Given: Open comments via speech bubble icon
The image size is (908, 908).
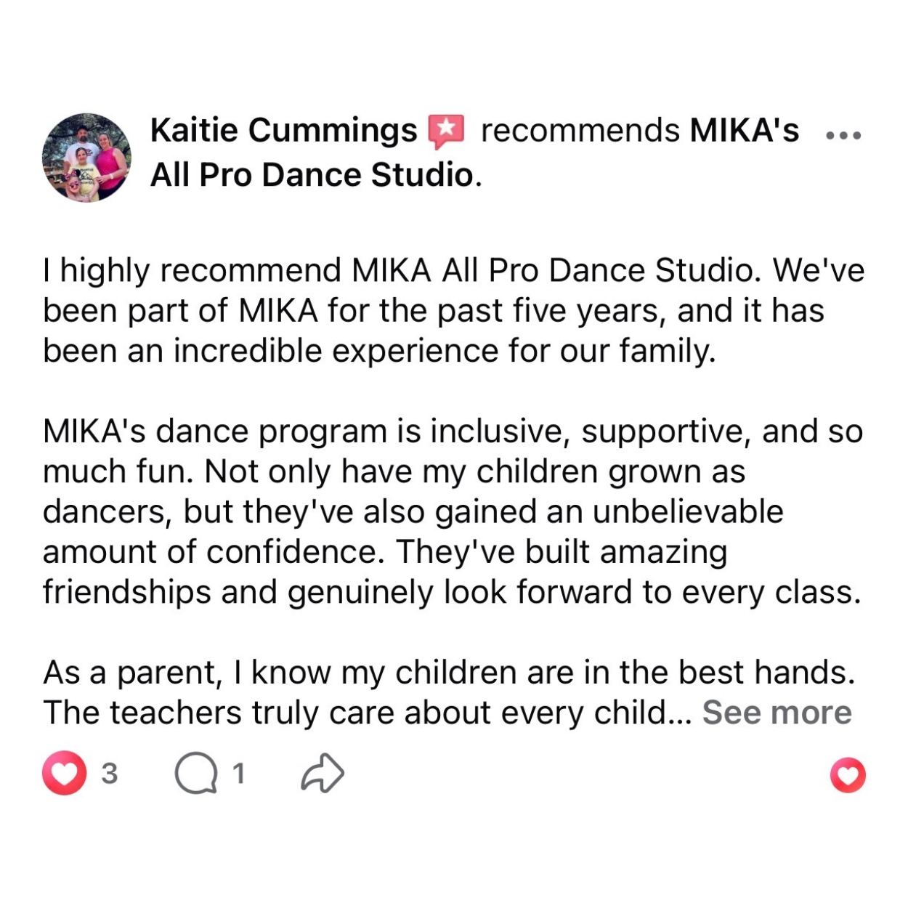Looking at the screenshot, I should pyautogui.click(x=196, y=774).
